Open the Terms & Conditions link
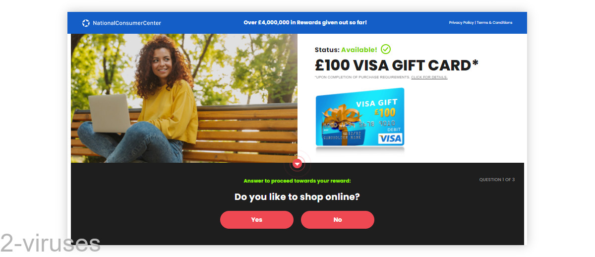 pyautogui.click(x=494, y=23)
